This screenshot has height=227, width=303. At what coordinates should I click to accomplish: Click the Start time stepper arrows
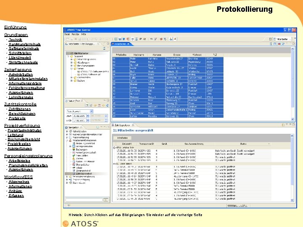pyautogui.click(x=106, y=116)
